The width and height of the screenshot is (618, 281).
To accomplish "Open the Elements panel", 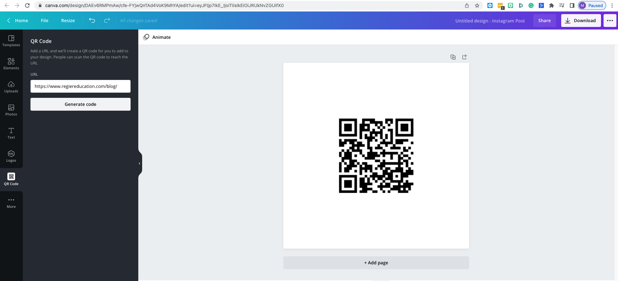I will (11, 64).
